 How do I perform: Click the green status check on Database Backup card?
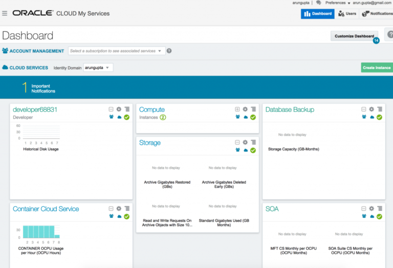380,117
